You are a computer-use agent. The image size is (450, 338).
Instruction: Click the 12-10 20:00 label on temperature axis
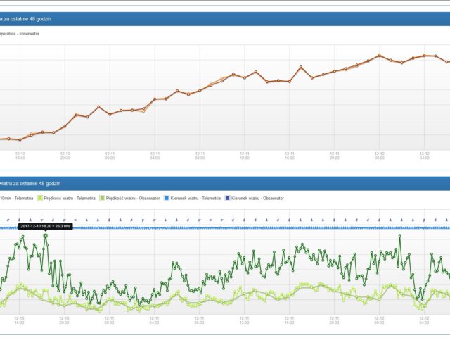[65, 155]
